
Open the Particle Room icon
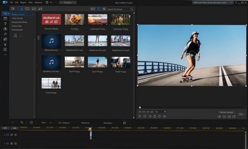point(5,44)
